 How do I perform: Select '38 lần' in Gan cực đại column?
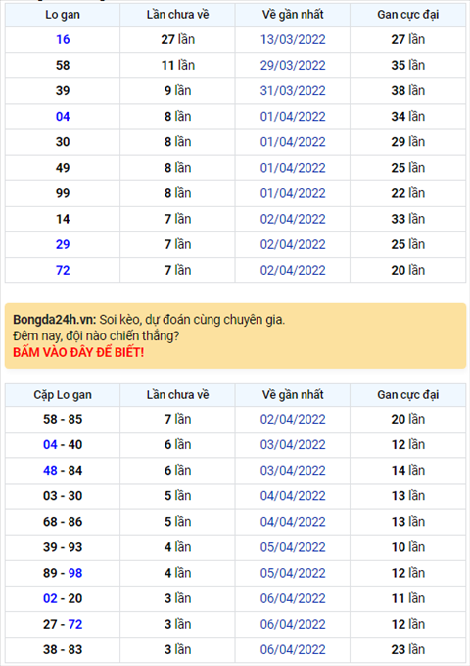pyautogui.click(x=408, y=91)
